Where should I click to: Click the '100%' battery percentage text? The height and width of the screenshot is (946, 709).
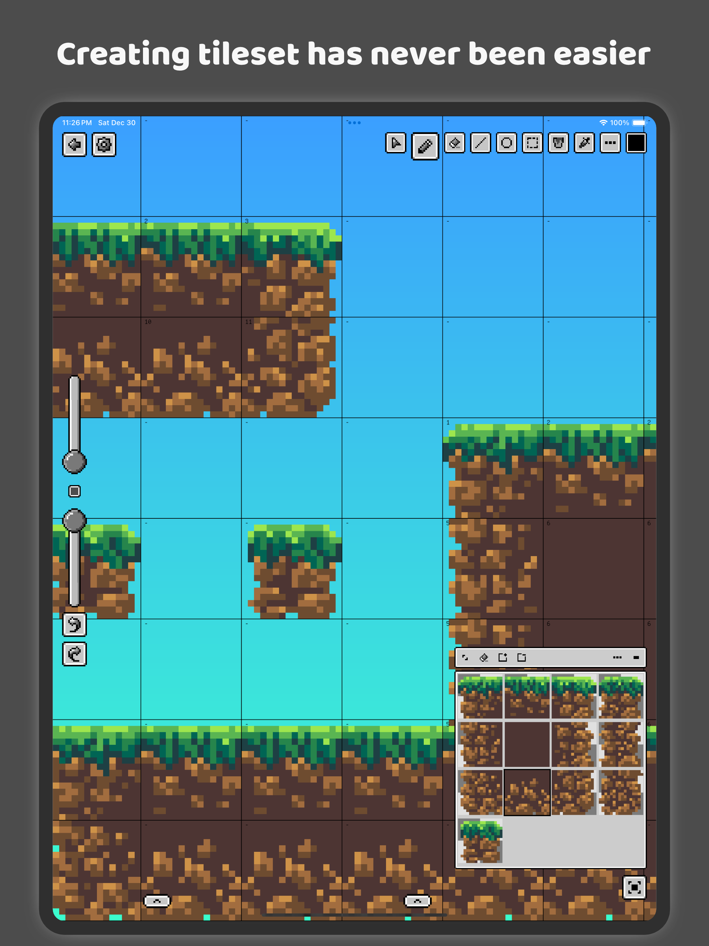619,123
